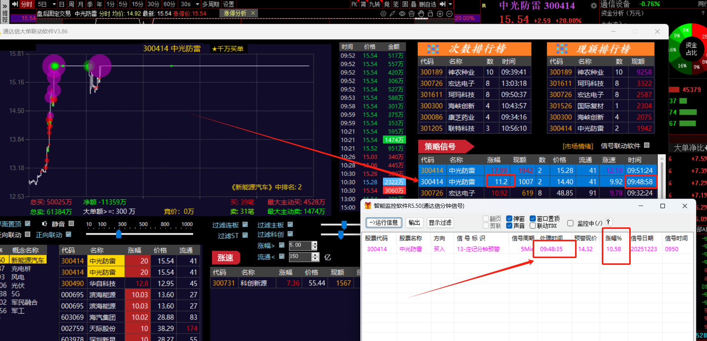Click the unlock padlock icon
Image resolution: width=707 pixels, height=341 pixels.
pyautogui.click(x=430, y=14)
